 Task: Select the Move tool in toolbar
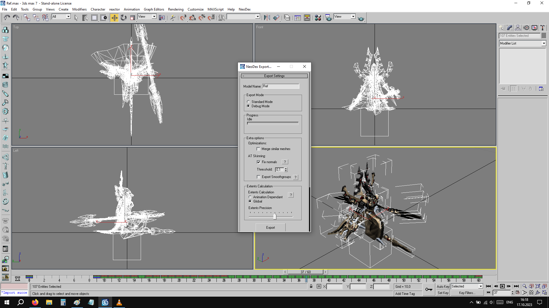(x=114, y=18)
